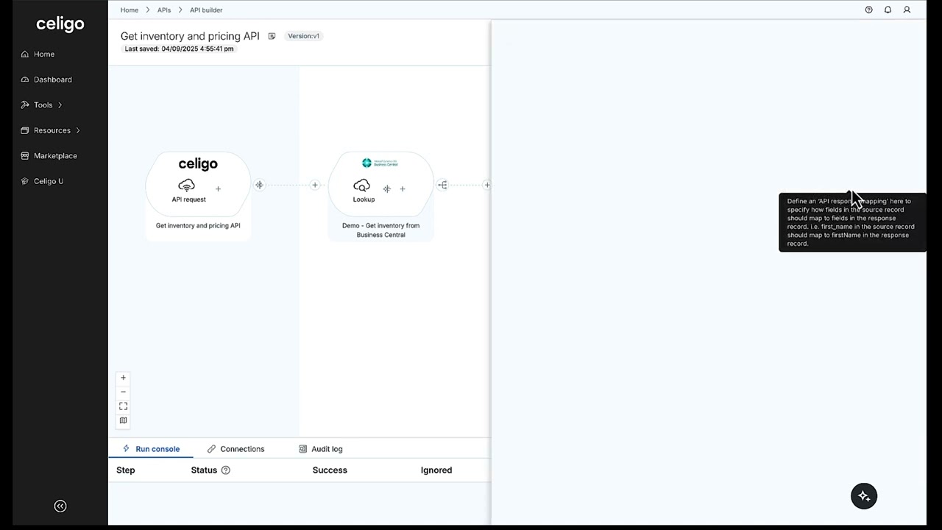Click the celigo logo on the API request node
The width and height of the screenshot is (942, 530).
(198, 164)
